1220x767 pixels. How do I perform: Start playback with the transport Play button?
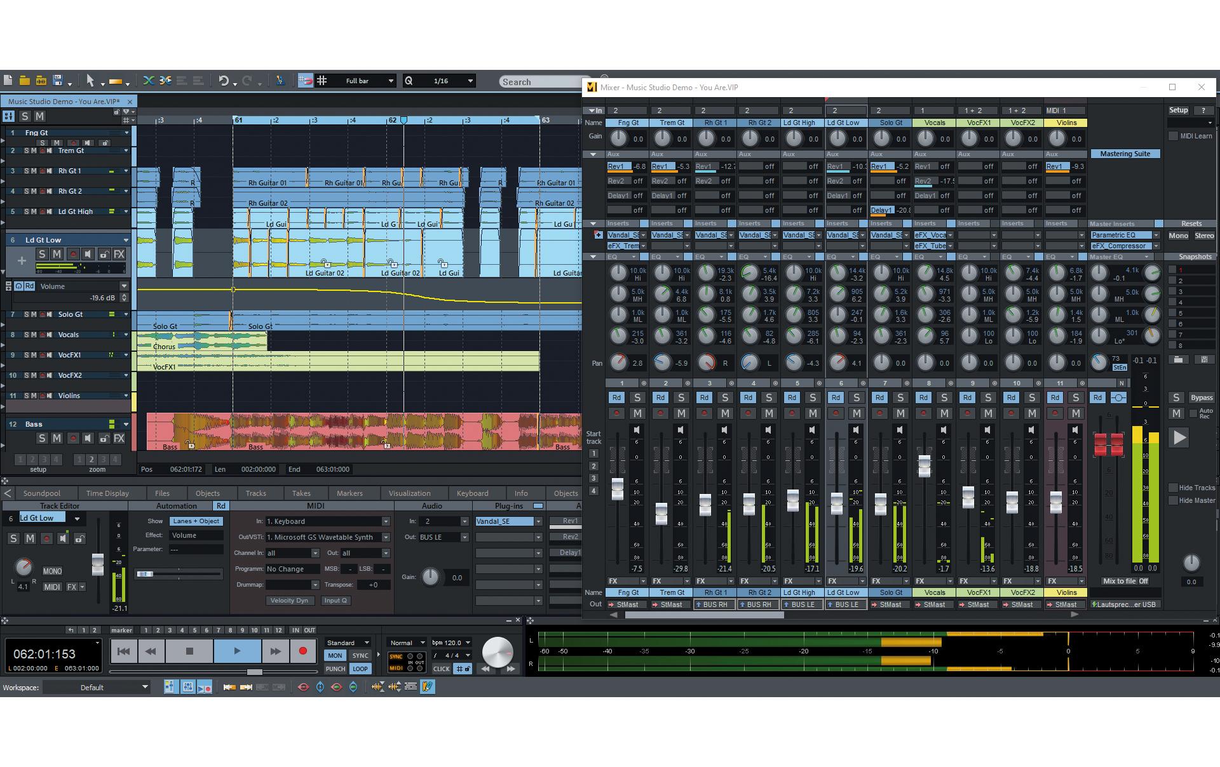237,651
